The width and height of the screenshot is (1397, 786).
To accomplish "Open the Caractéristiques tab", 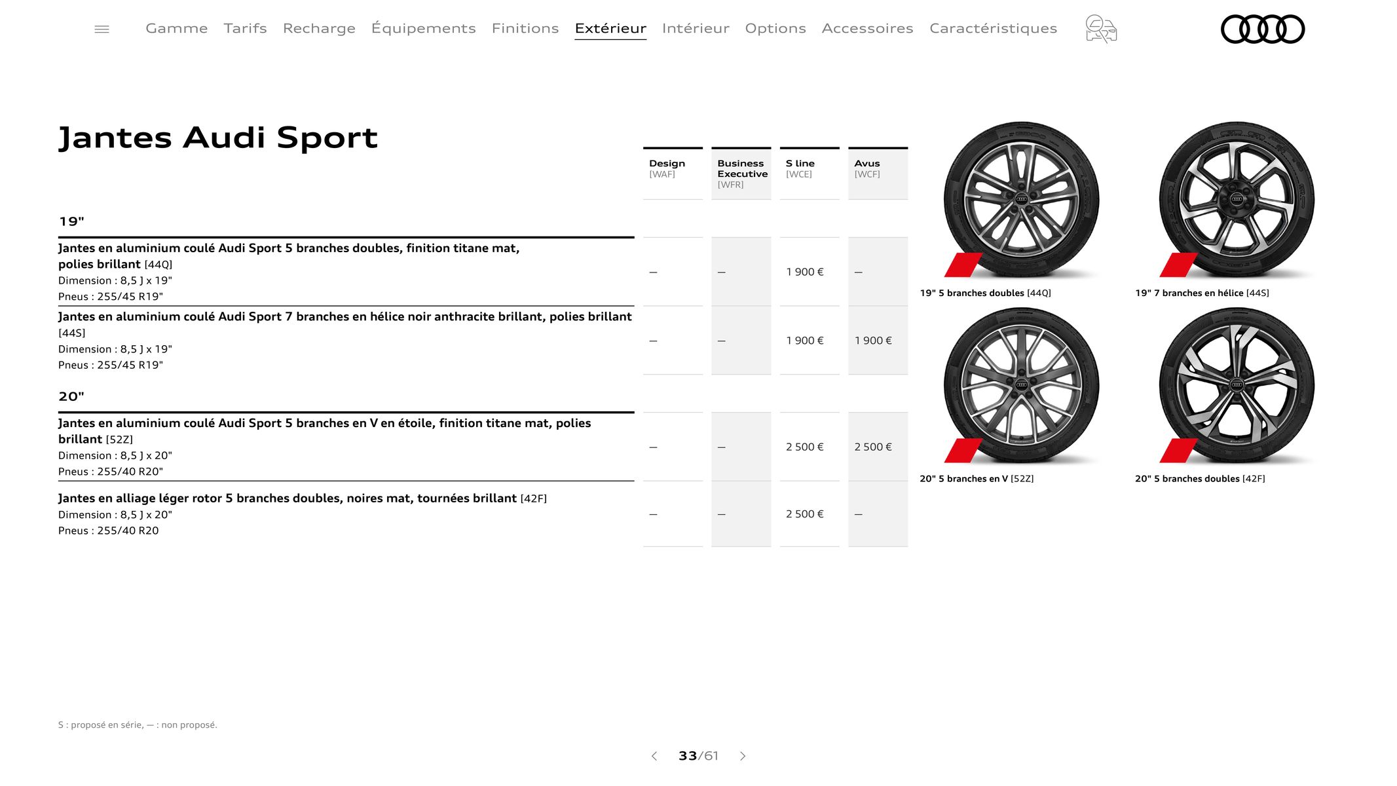I will (x=993, y=28).
